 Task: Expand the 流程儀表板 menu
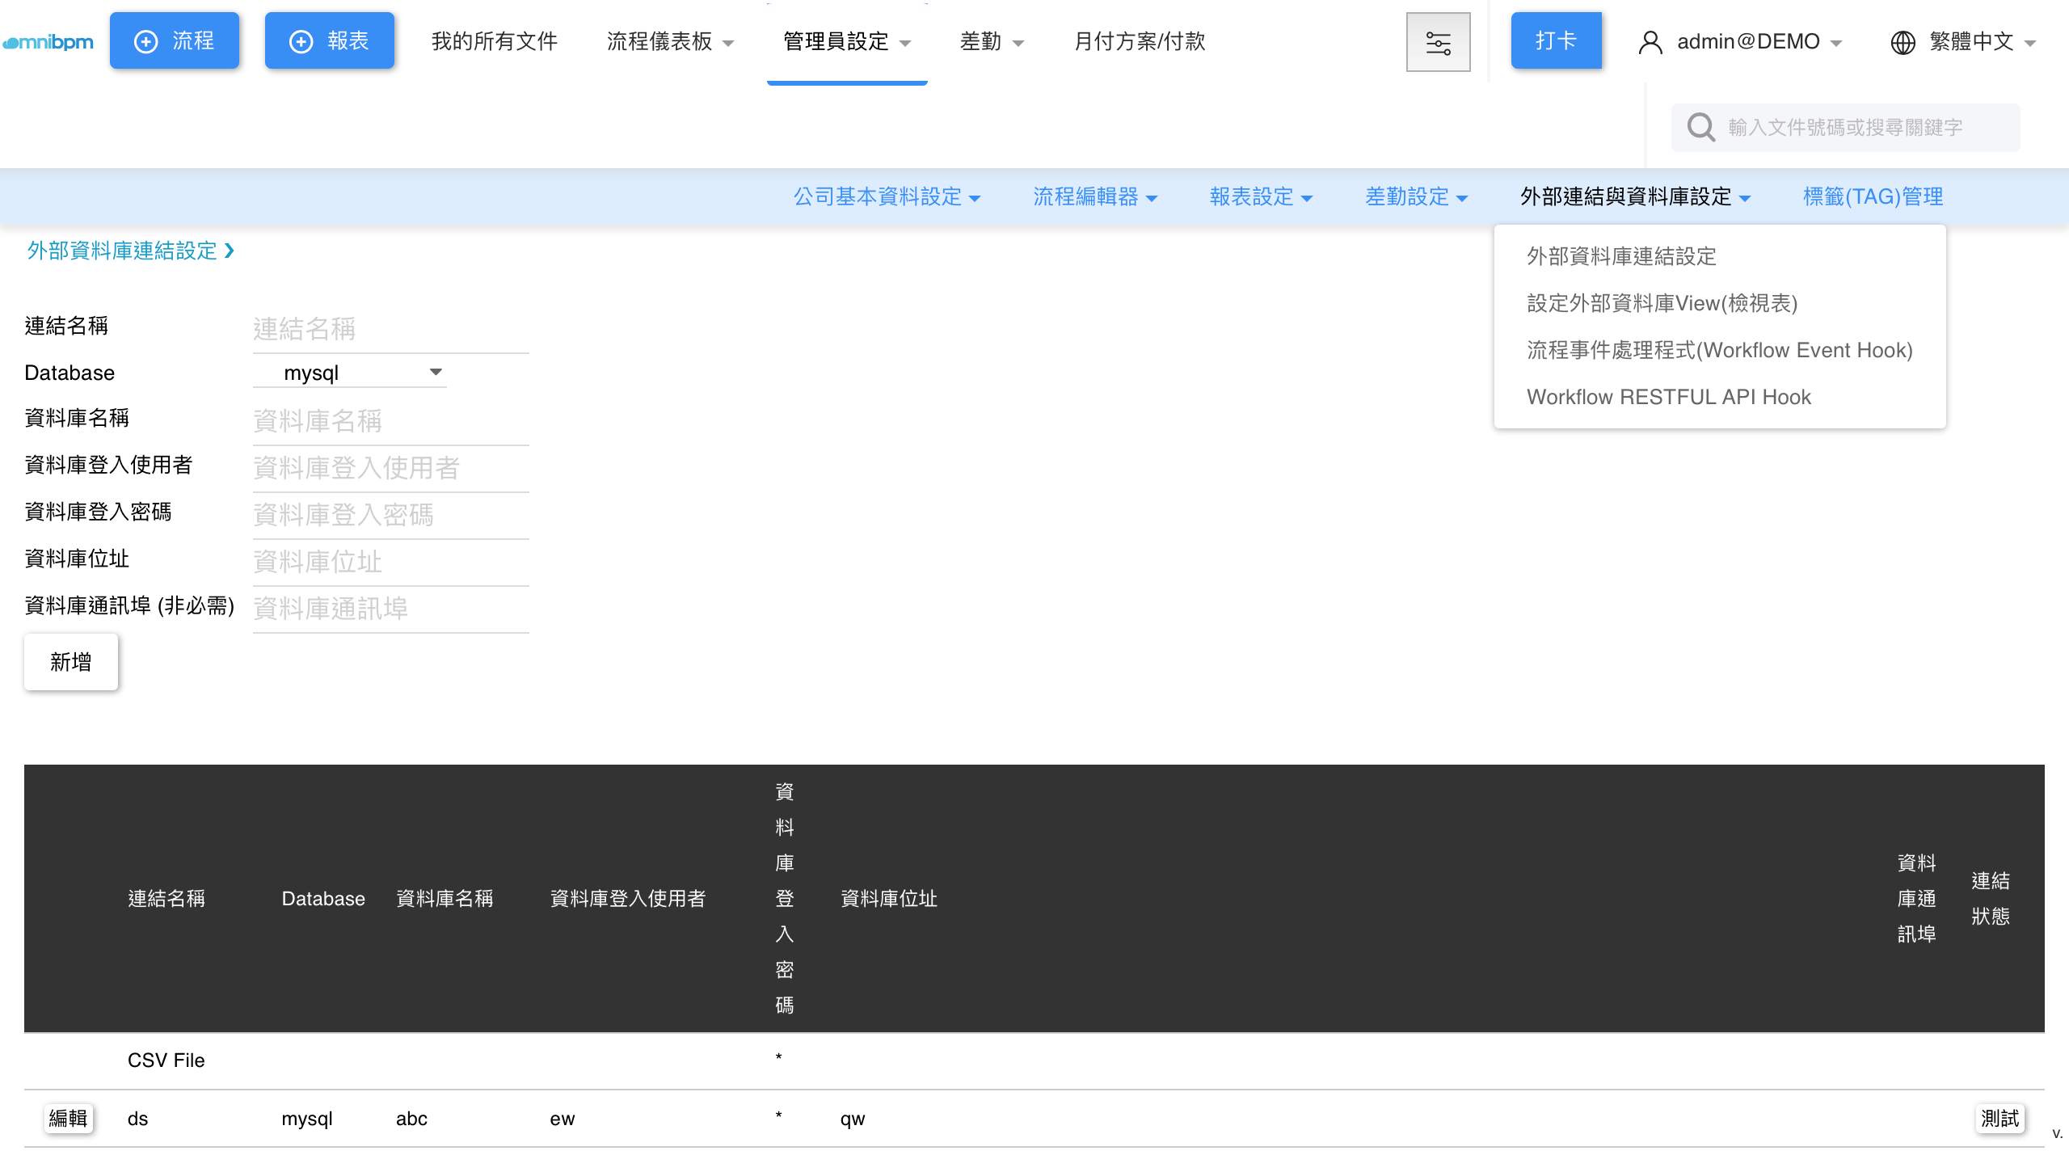(670, 41)
